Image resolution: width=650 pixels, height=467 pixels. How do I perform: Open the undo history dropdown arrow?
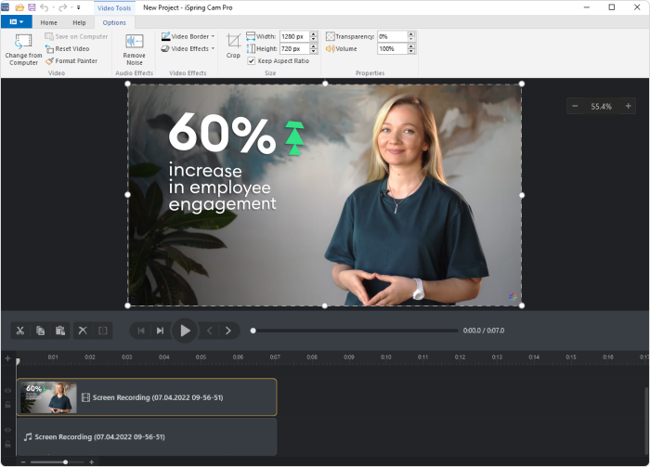coord(54,7)
